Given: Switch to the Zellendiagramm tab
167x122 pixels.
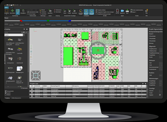Looking at the screenshot, I should (x=16, y=98).
